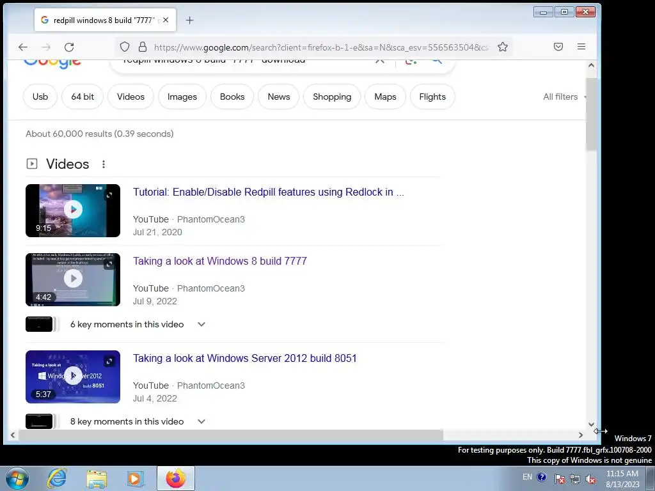Switch to the Books results tab
The height and width of the screenshot is (491, 655).
(232, 97)
